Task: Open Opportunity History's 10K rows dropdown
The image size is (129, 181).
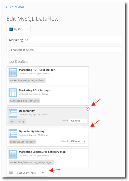Action: pos(78,141)
